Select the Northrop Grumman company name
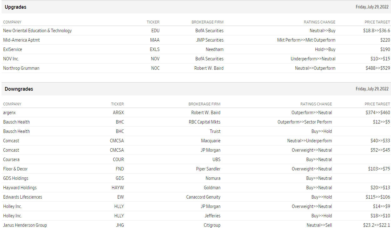Viewport: 391px width, 228px height. (x=21, y=68)
